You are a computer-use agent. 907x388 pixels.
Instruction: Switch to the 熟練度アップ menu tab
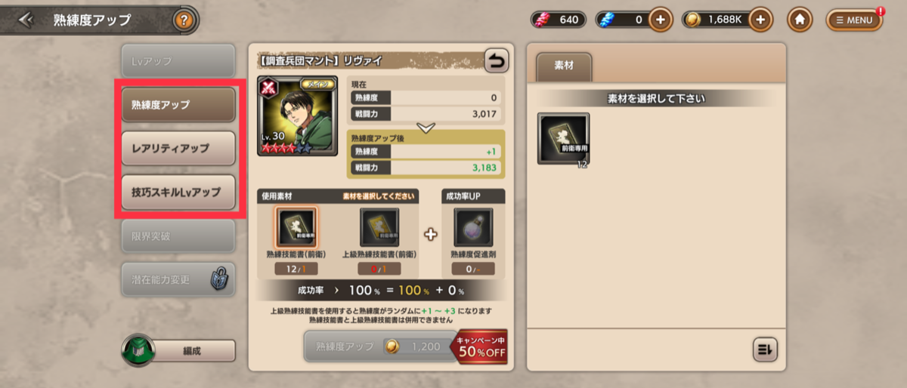pos(178,104)
